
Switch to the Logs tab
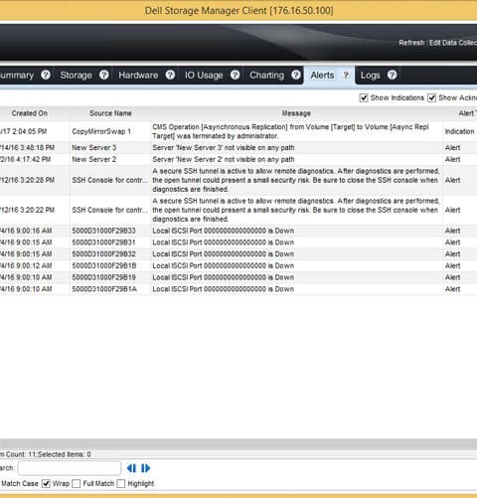pos(370,76)
